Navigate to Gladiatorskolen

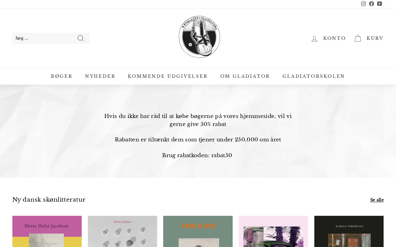[314, 76]
